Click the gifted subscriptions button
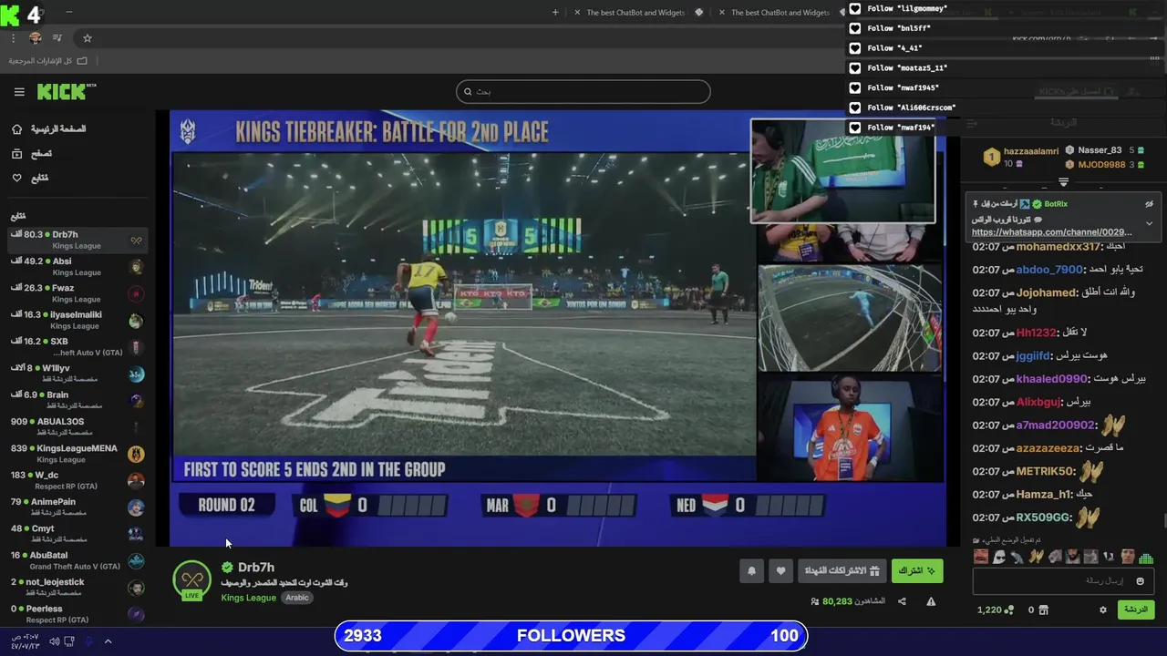 842,571
